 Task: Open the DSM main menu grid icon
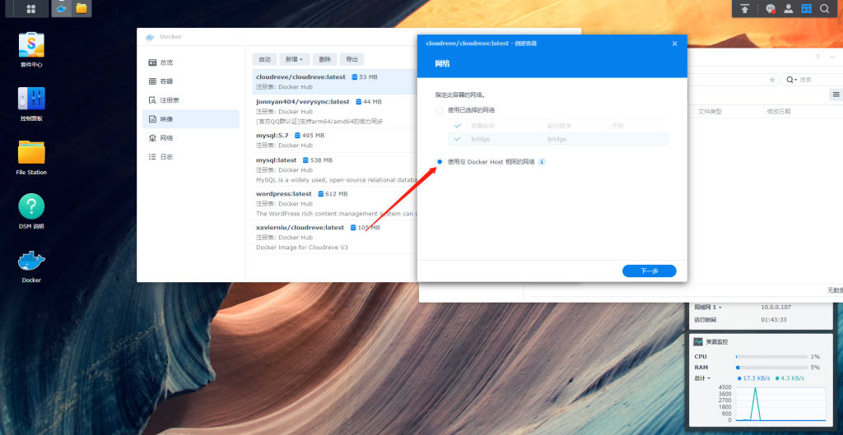point(30,8)
